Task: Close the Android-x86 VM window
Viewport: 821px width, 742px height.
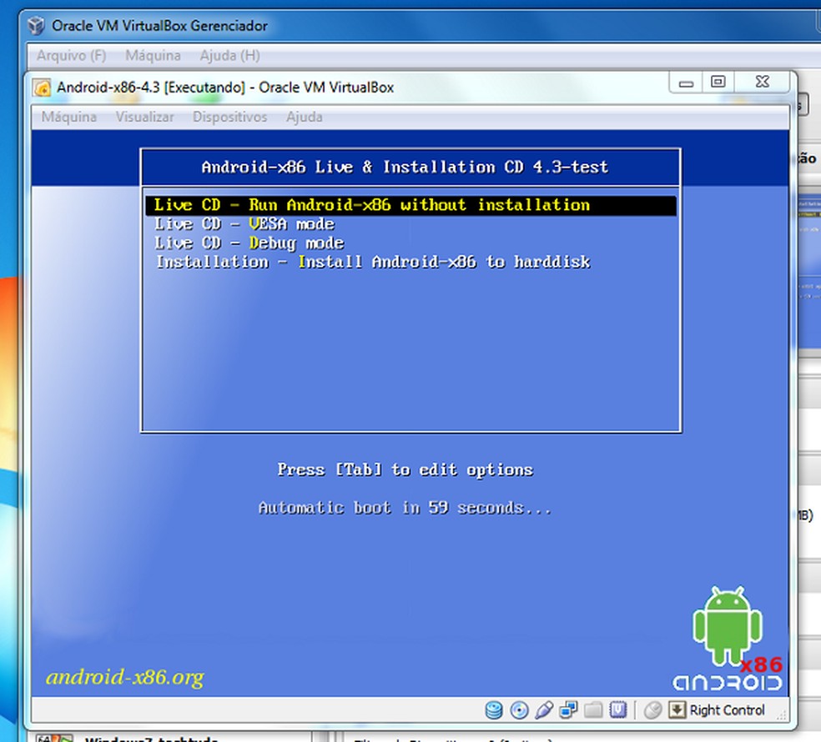Action: (762, 83)
